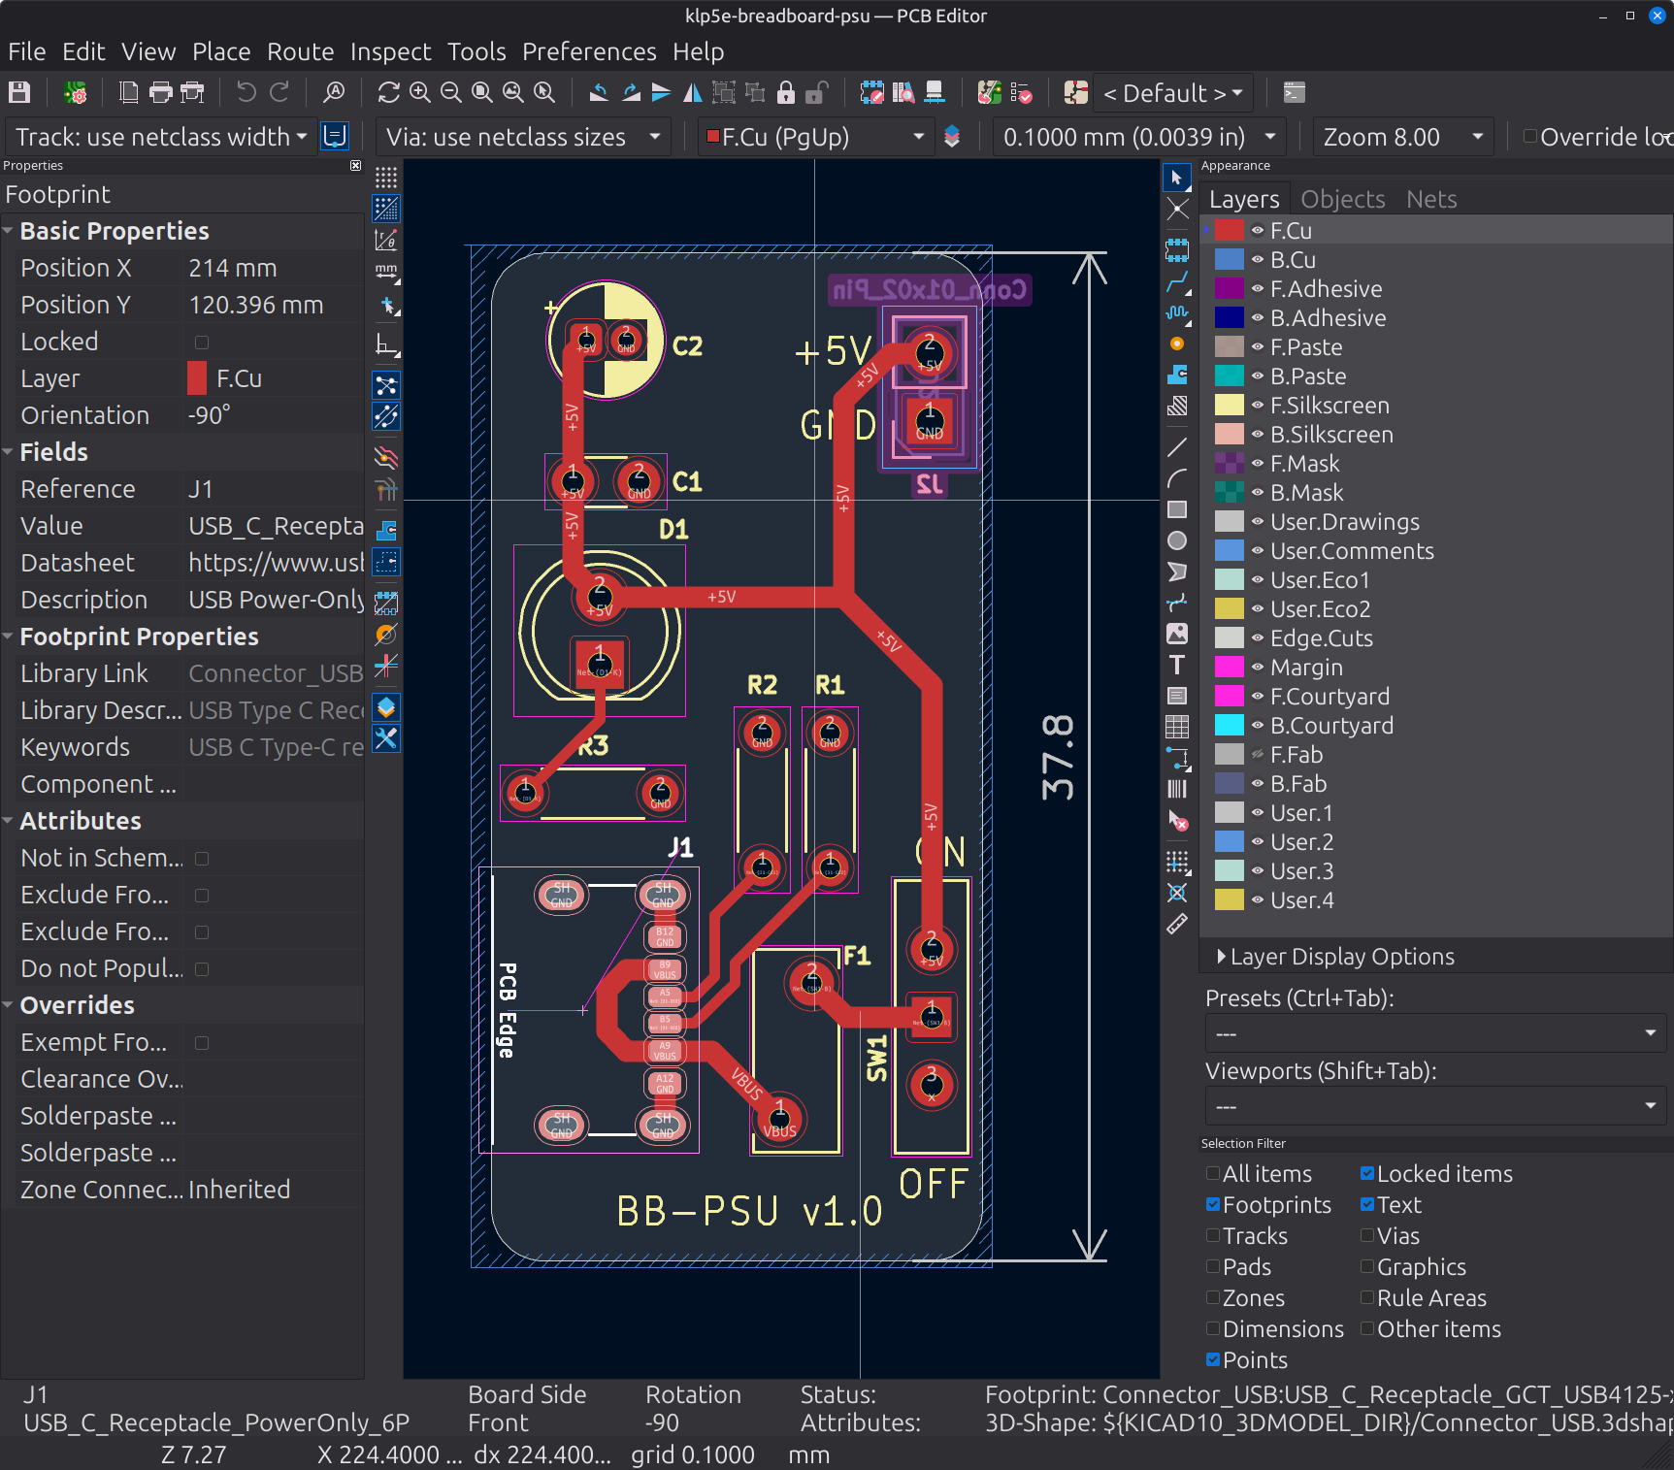Enable the All items filter checkbox
Image resolution: width=1674 pixels, height=1470 pixels.
(1213, 1173)
